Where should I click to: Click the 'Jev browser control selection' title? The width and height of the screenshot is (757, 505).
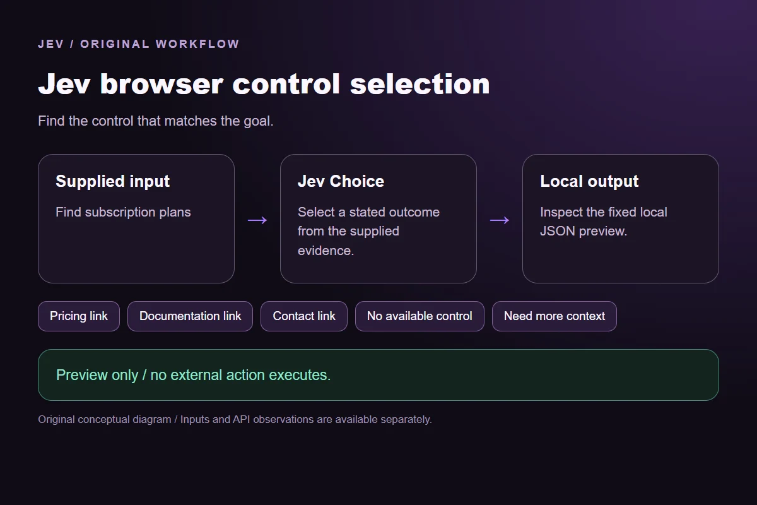264,84
